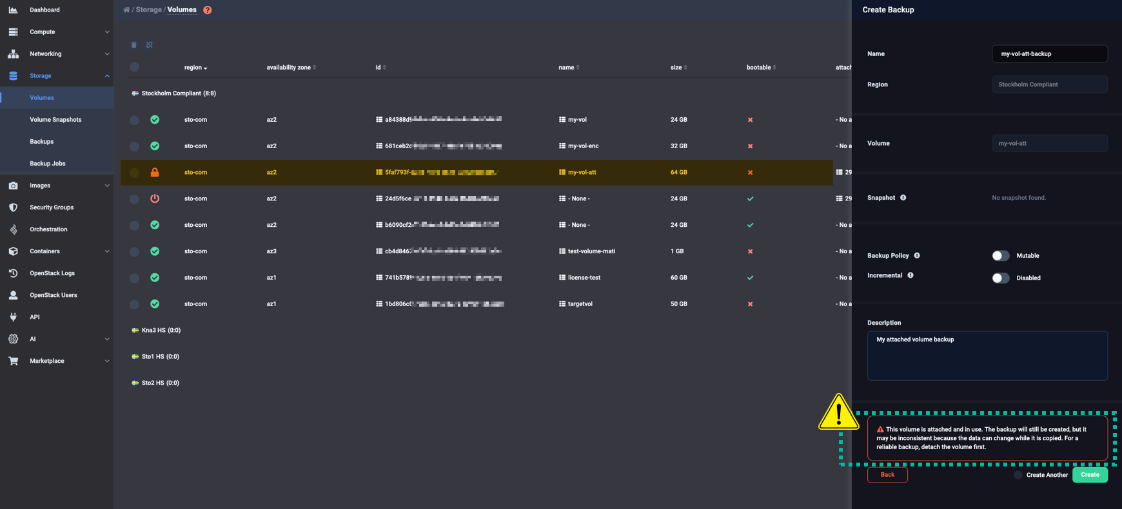
Task: Click the API plug icon in sidebar
Action: click(x=13, y=317)
